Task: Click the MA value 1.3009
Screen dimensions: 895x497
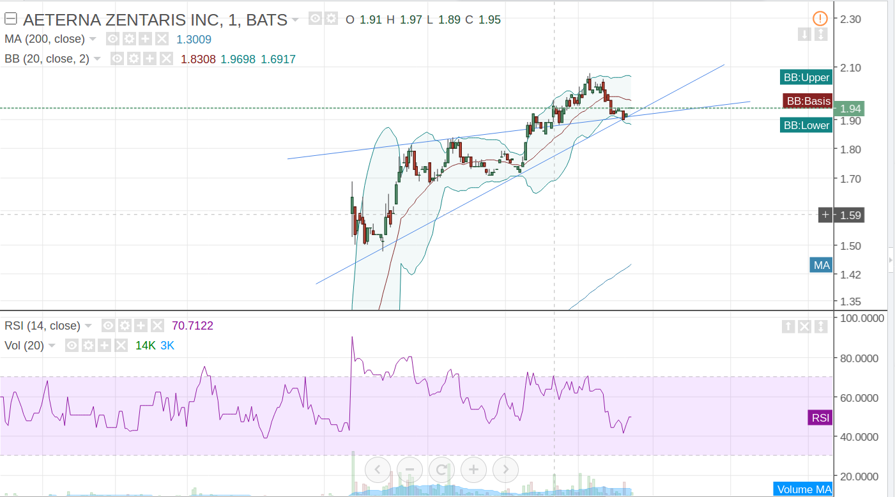Action: tap(194, 39)
